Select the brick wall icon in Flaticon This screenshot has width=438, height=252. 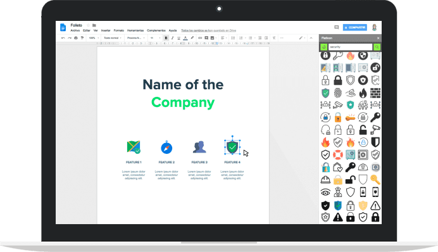(x=375, y=92)
